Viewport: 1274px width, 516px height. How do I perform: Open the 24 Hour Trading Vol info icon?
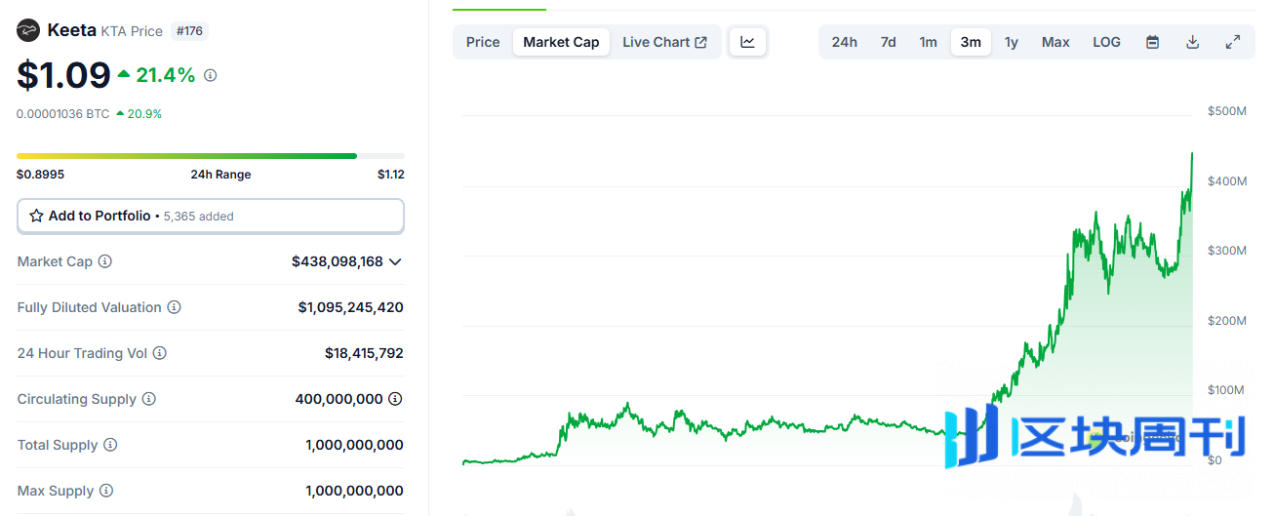(160, 353)
